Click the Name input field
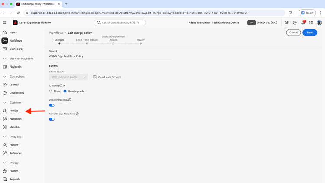This screenshot has height=183, width=325. [110, 56]
